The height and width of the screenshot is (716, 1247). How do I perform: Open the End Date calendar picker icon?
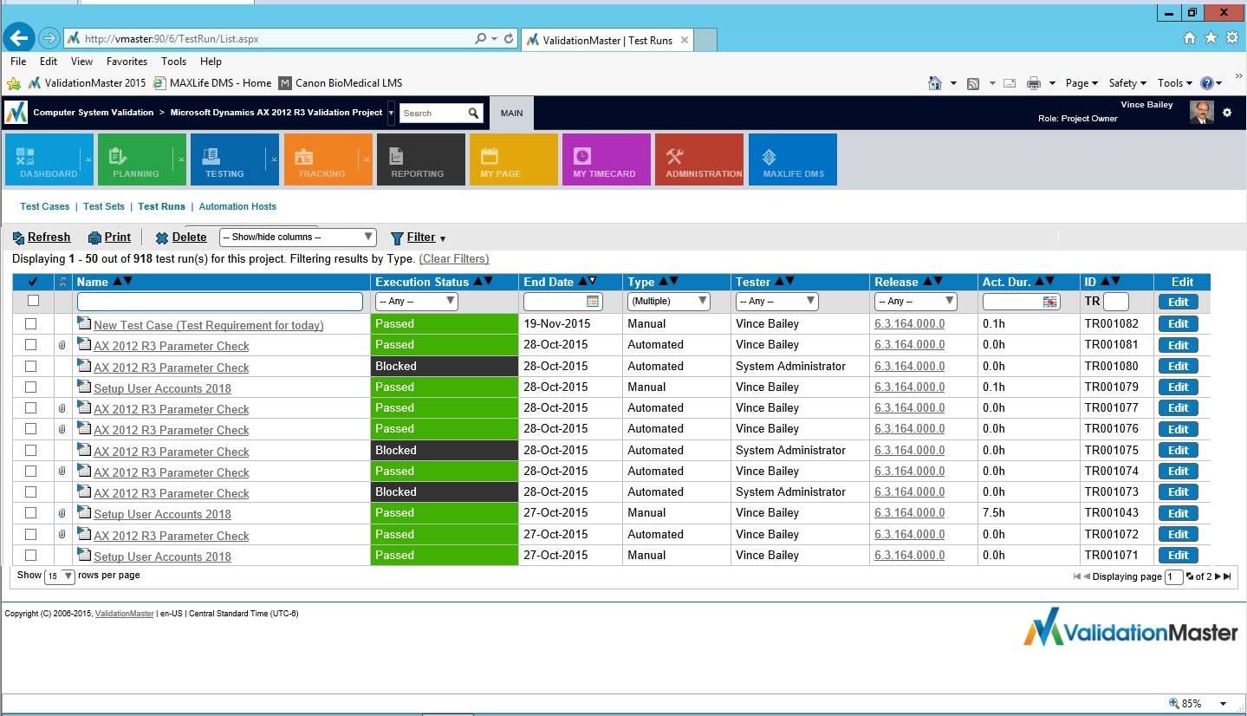(x=593, y=302)
